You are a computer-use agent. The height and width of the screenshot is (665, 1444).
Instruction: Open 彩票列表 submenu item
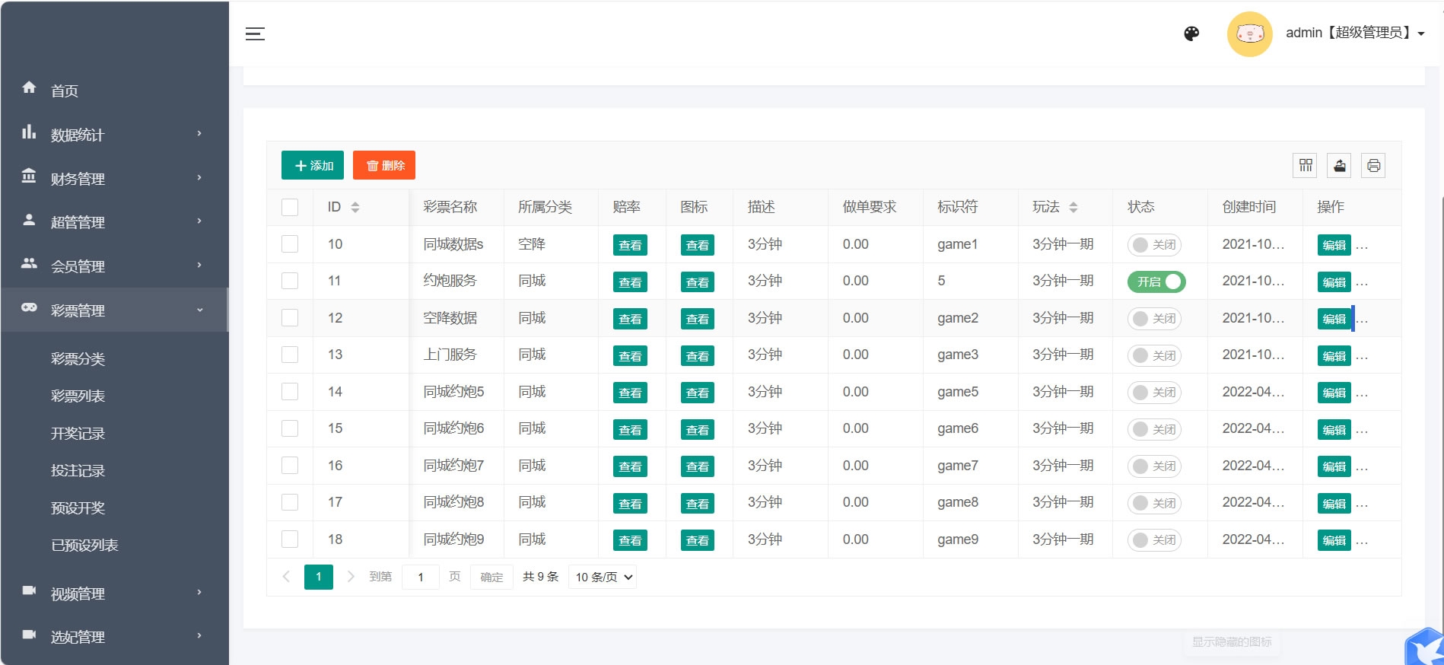tap(78, 396)
